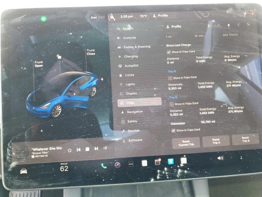The height and width of the screenshot is (197, 262).
Task: Tap the media source icon after the next button
Action: 105,148
